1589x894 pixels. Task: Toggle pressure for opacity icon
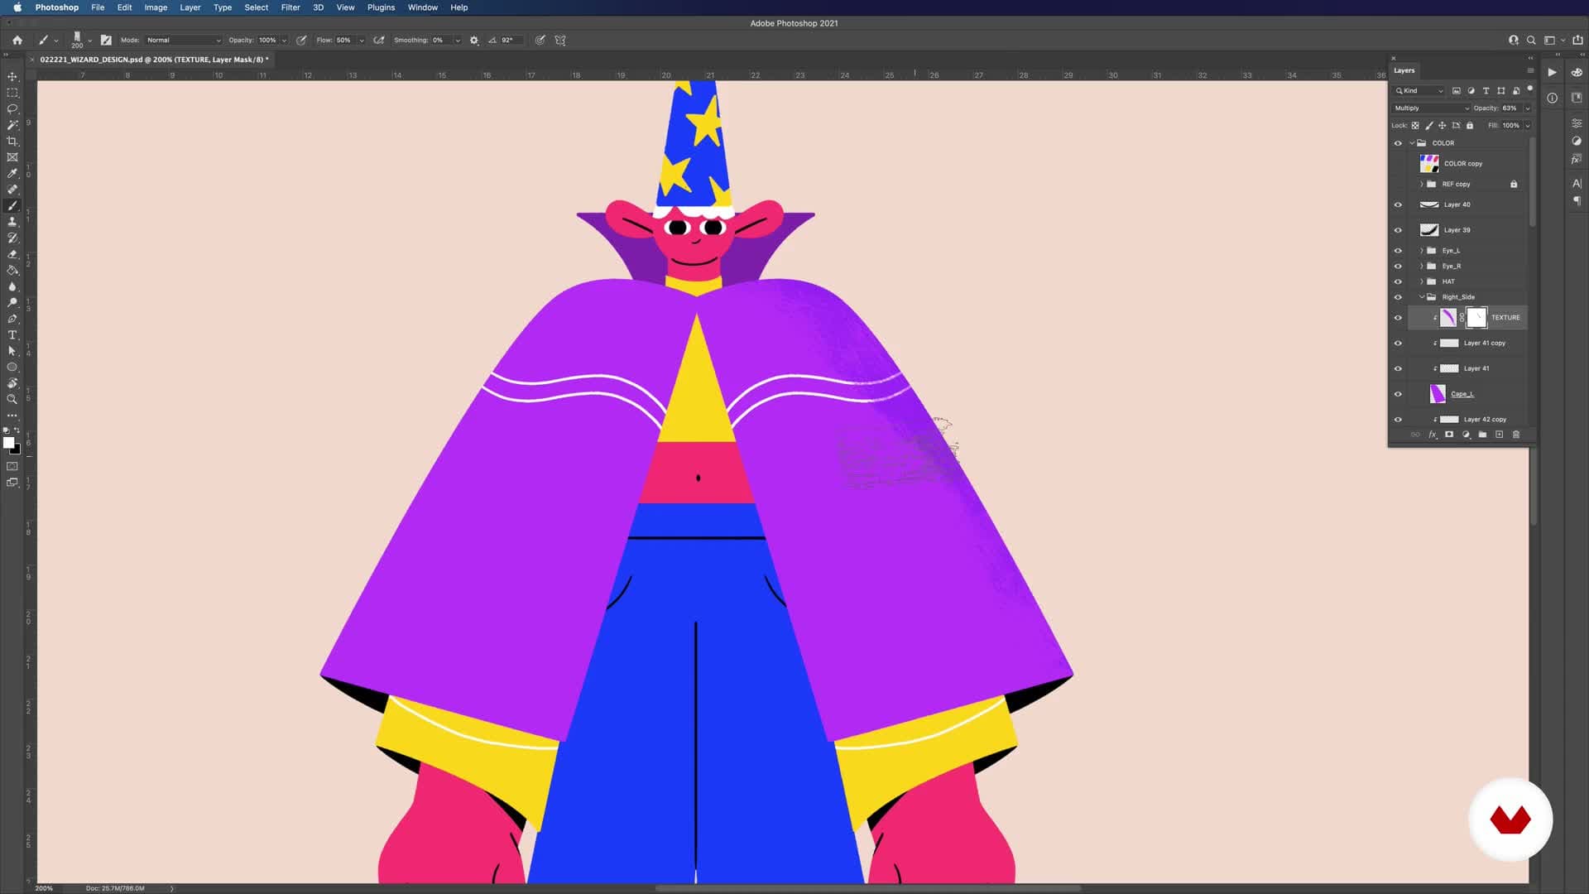pos(301,40)
